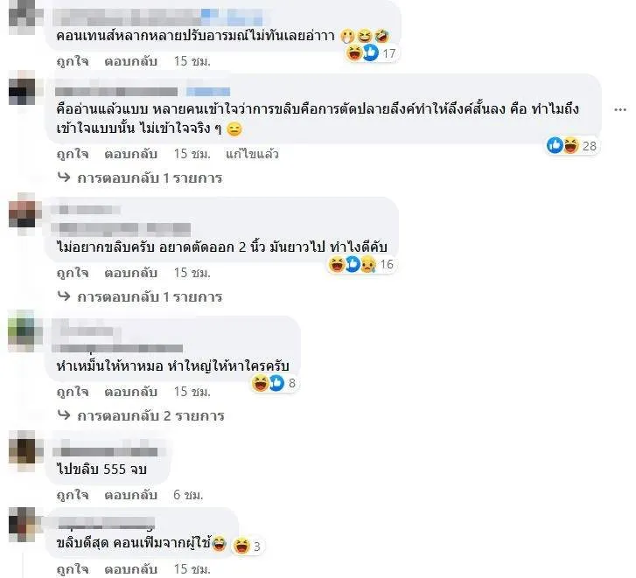Click the reaction icons showing 17 on the first comment
Screen dimensions: 636x578
tap(372, 53)
